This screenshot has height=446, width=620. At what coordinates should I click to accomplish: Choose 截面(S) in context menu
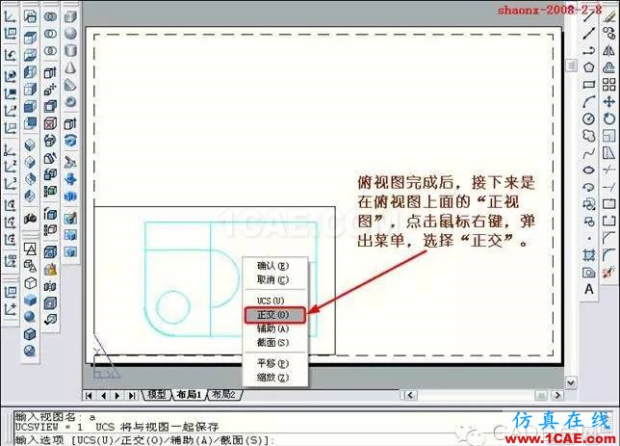(273, 343)
